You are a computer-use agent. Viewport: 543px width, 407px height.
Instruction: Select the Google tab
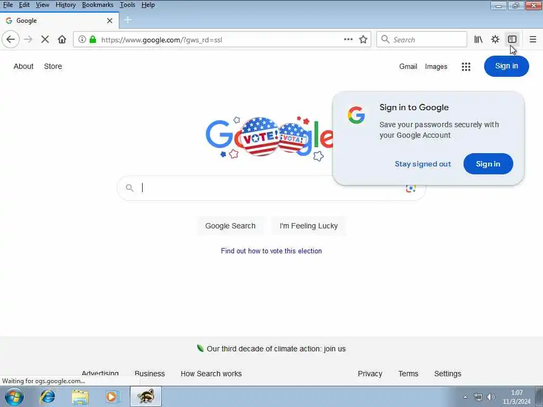tap(59, 21)
